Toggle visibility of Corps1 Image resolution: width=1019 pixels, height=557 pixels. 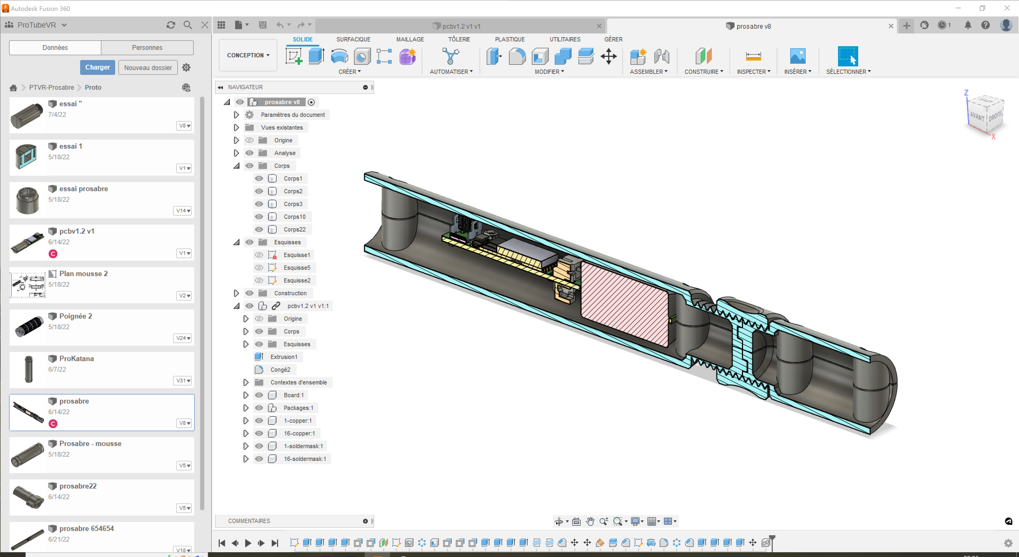point(259,178)
